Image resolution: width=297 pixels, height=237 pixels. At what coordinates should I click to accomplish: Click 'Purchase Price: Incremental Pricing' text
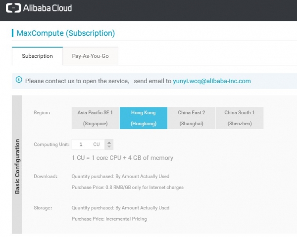point(109,219)
